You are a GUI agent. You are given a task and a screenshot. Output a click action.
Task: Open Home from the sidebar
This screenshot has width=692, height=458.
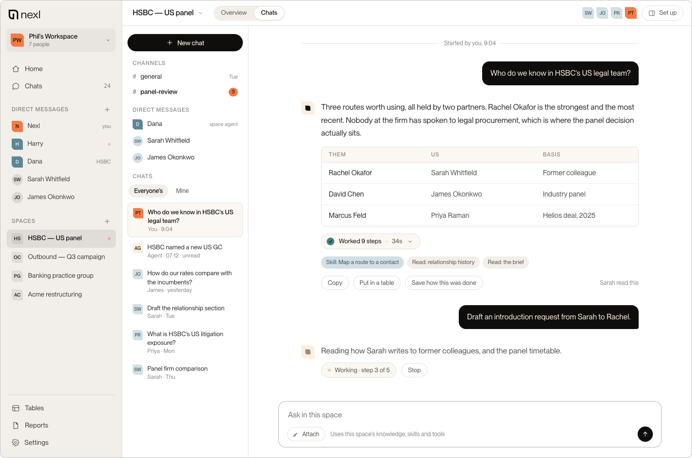(x=61, y=69)
